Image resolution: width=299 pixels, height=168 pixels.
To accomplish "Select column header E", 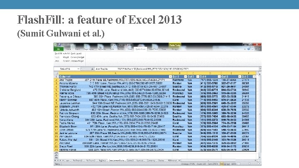I will pyautogui.click(x=231, y=73).
